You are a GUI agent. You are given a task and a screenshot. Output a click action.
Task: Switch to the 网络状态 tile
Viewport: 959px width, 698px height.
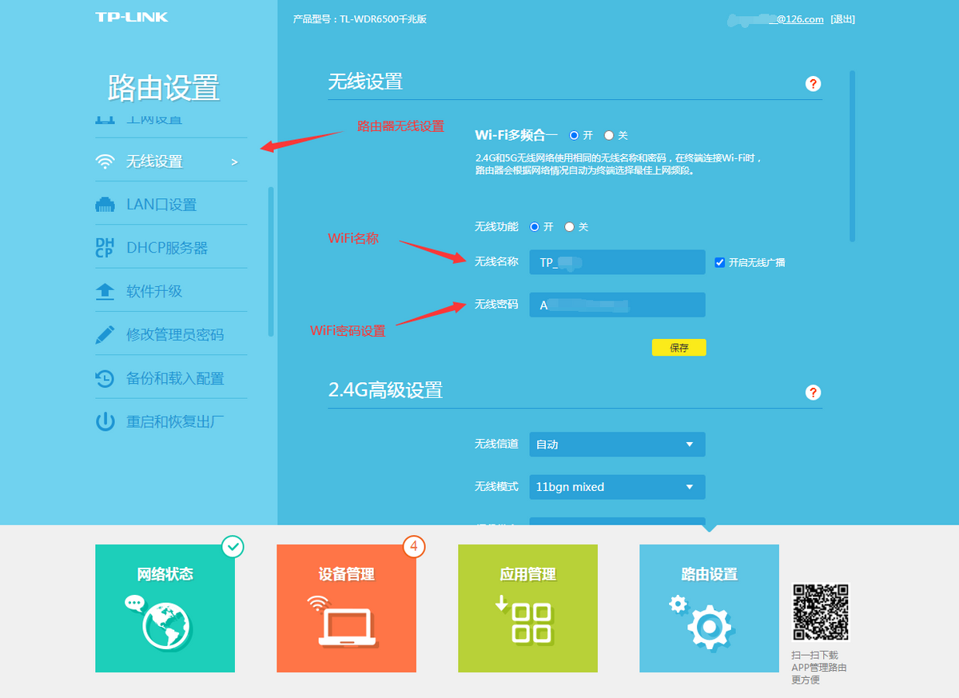pos(165,608)
